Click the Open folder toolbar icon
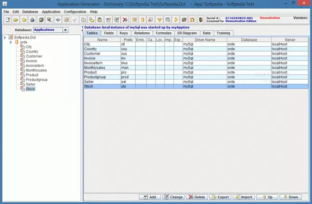 (x=16, y=20)
